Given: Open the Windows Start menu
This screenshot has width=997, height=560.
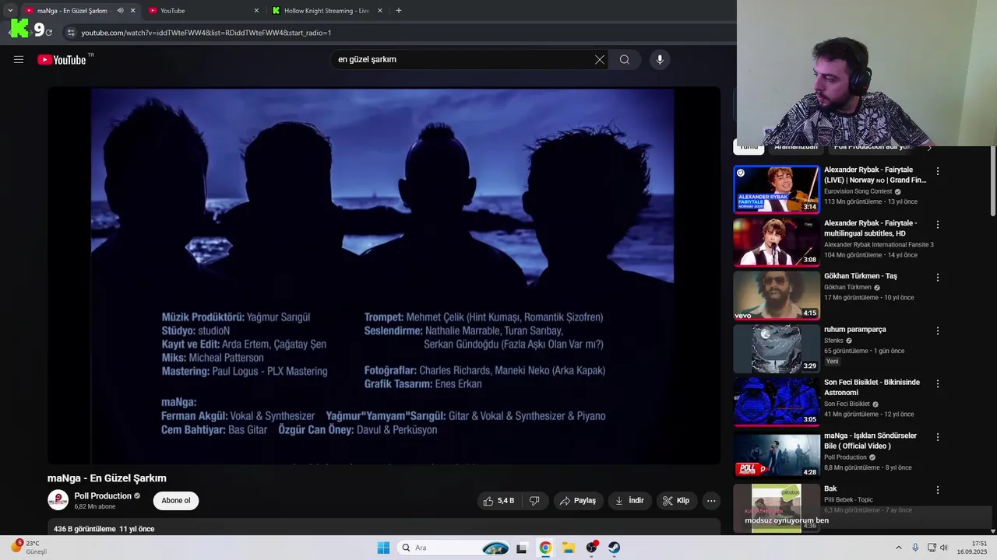Looking at the screenshot, I should 383,548.
